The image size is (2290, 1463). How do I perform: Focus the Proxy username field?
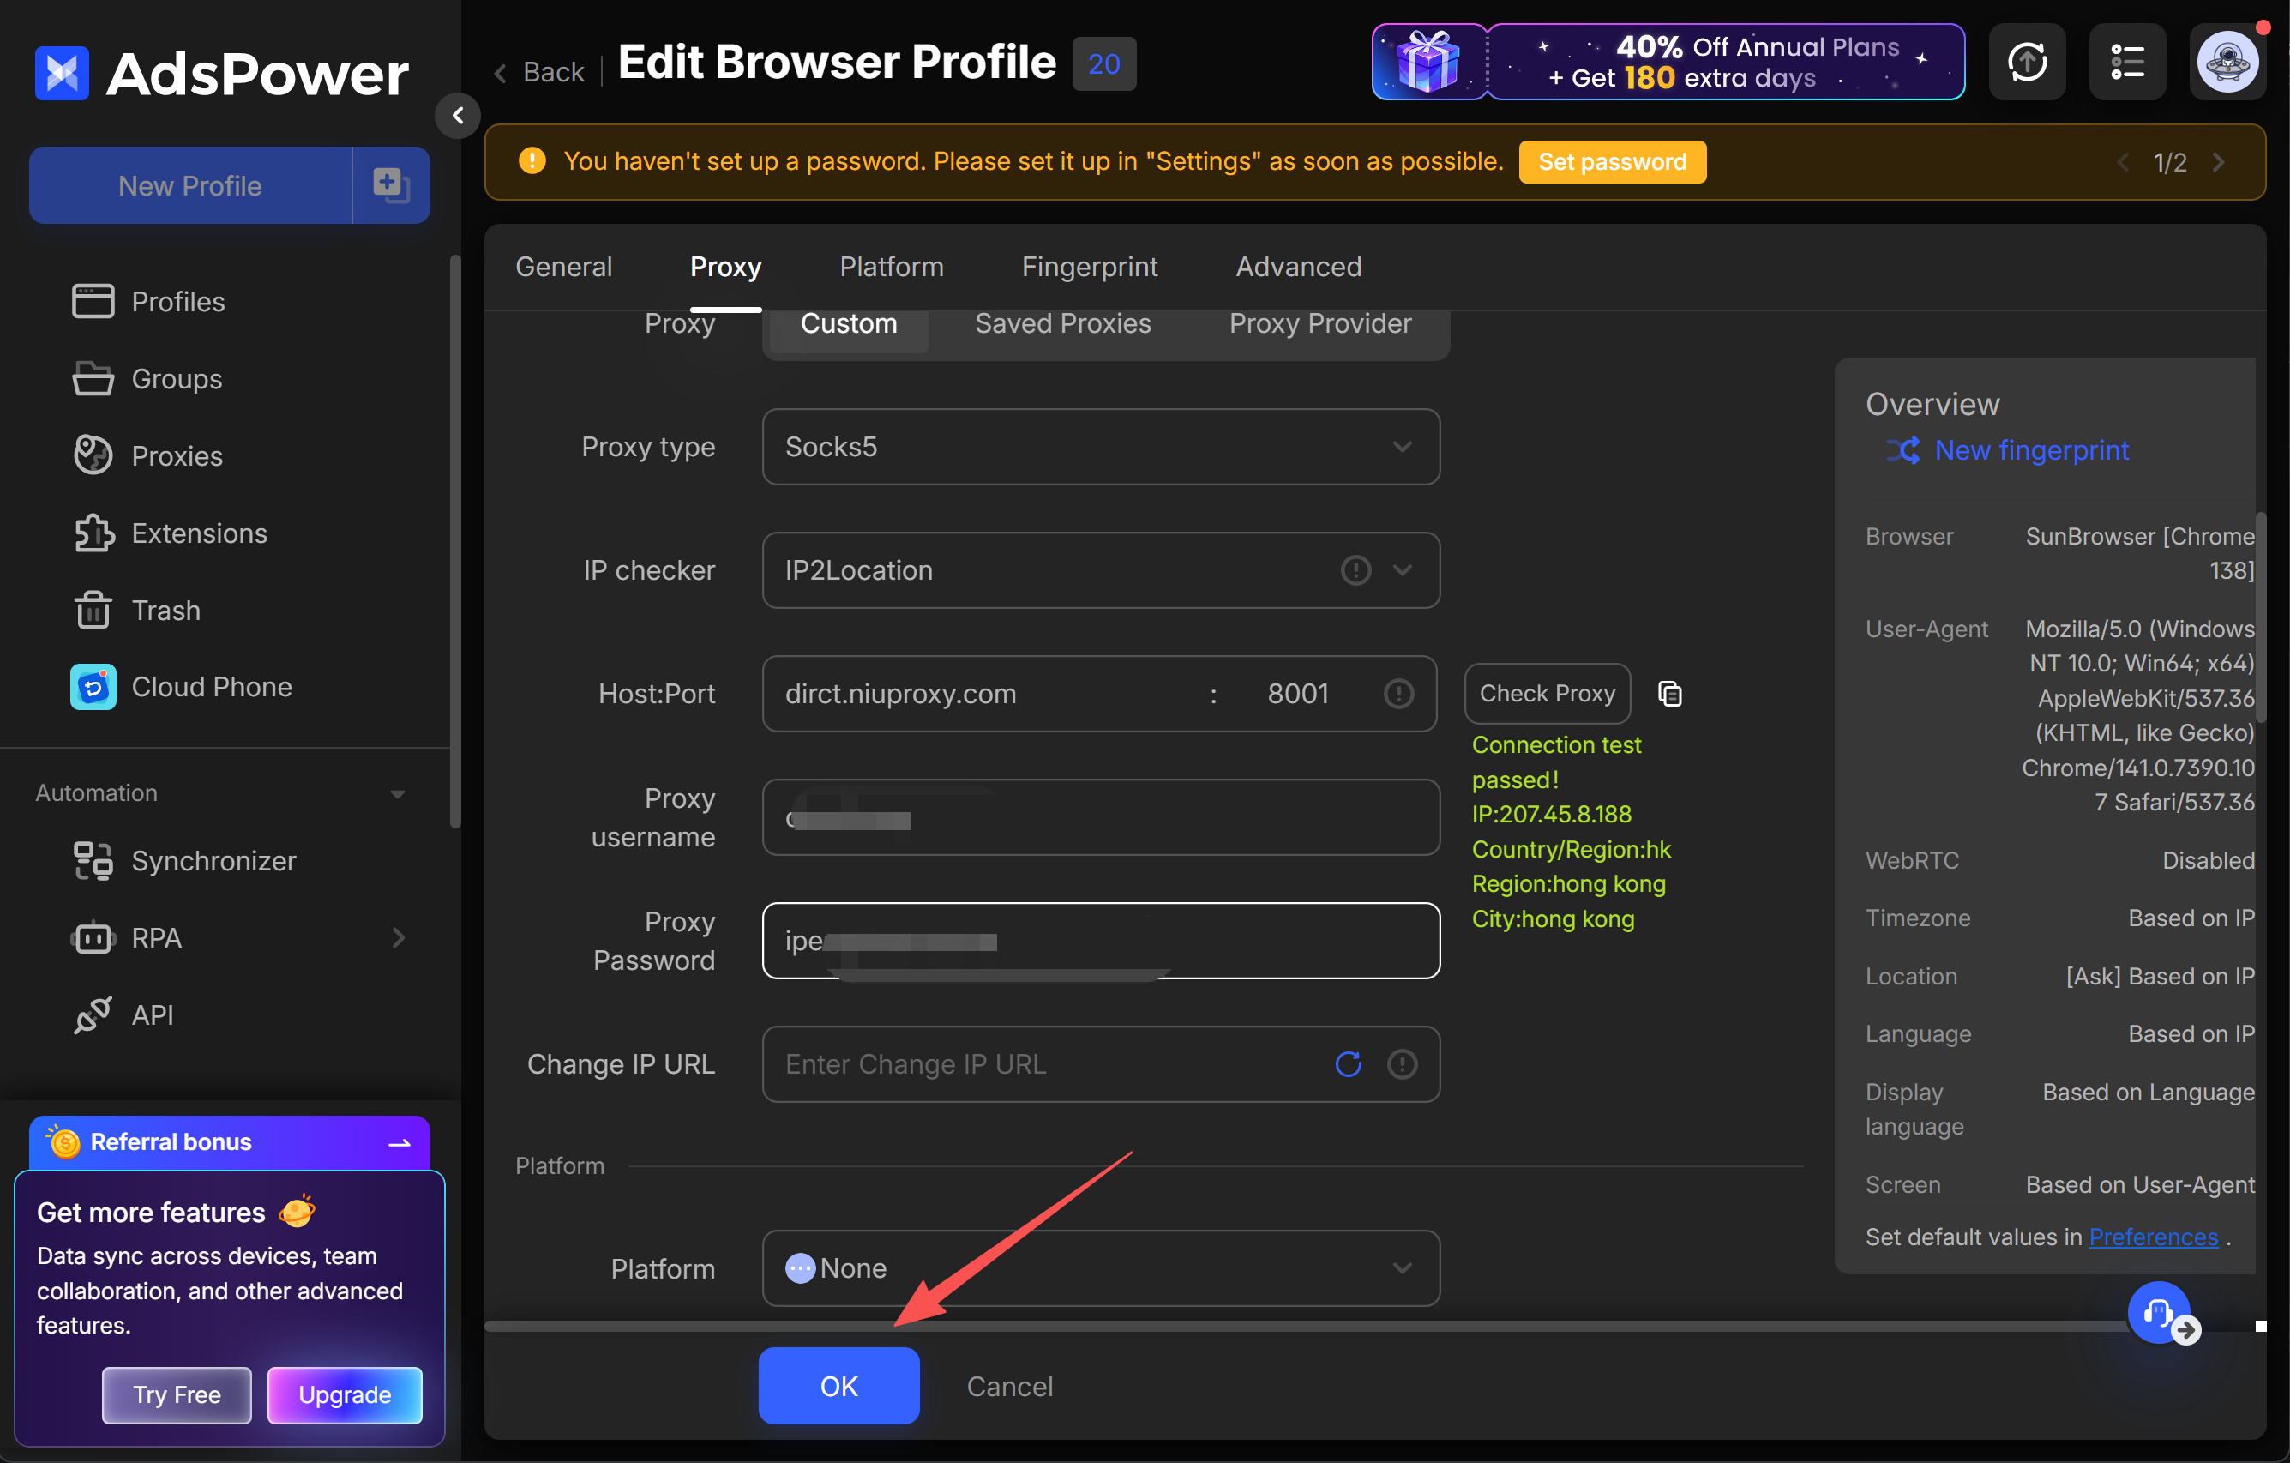click(1101, 817)
